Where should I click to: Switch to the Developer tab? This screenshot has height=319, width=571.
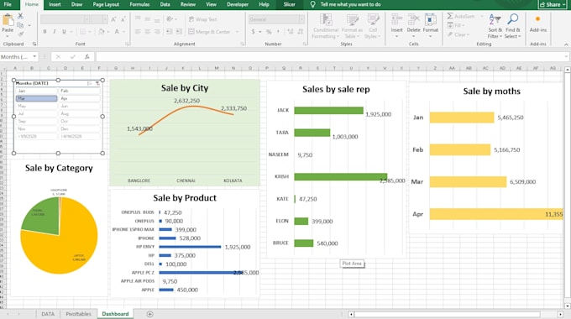pyautogui.click(x=238, y=4)
